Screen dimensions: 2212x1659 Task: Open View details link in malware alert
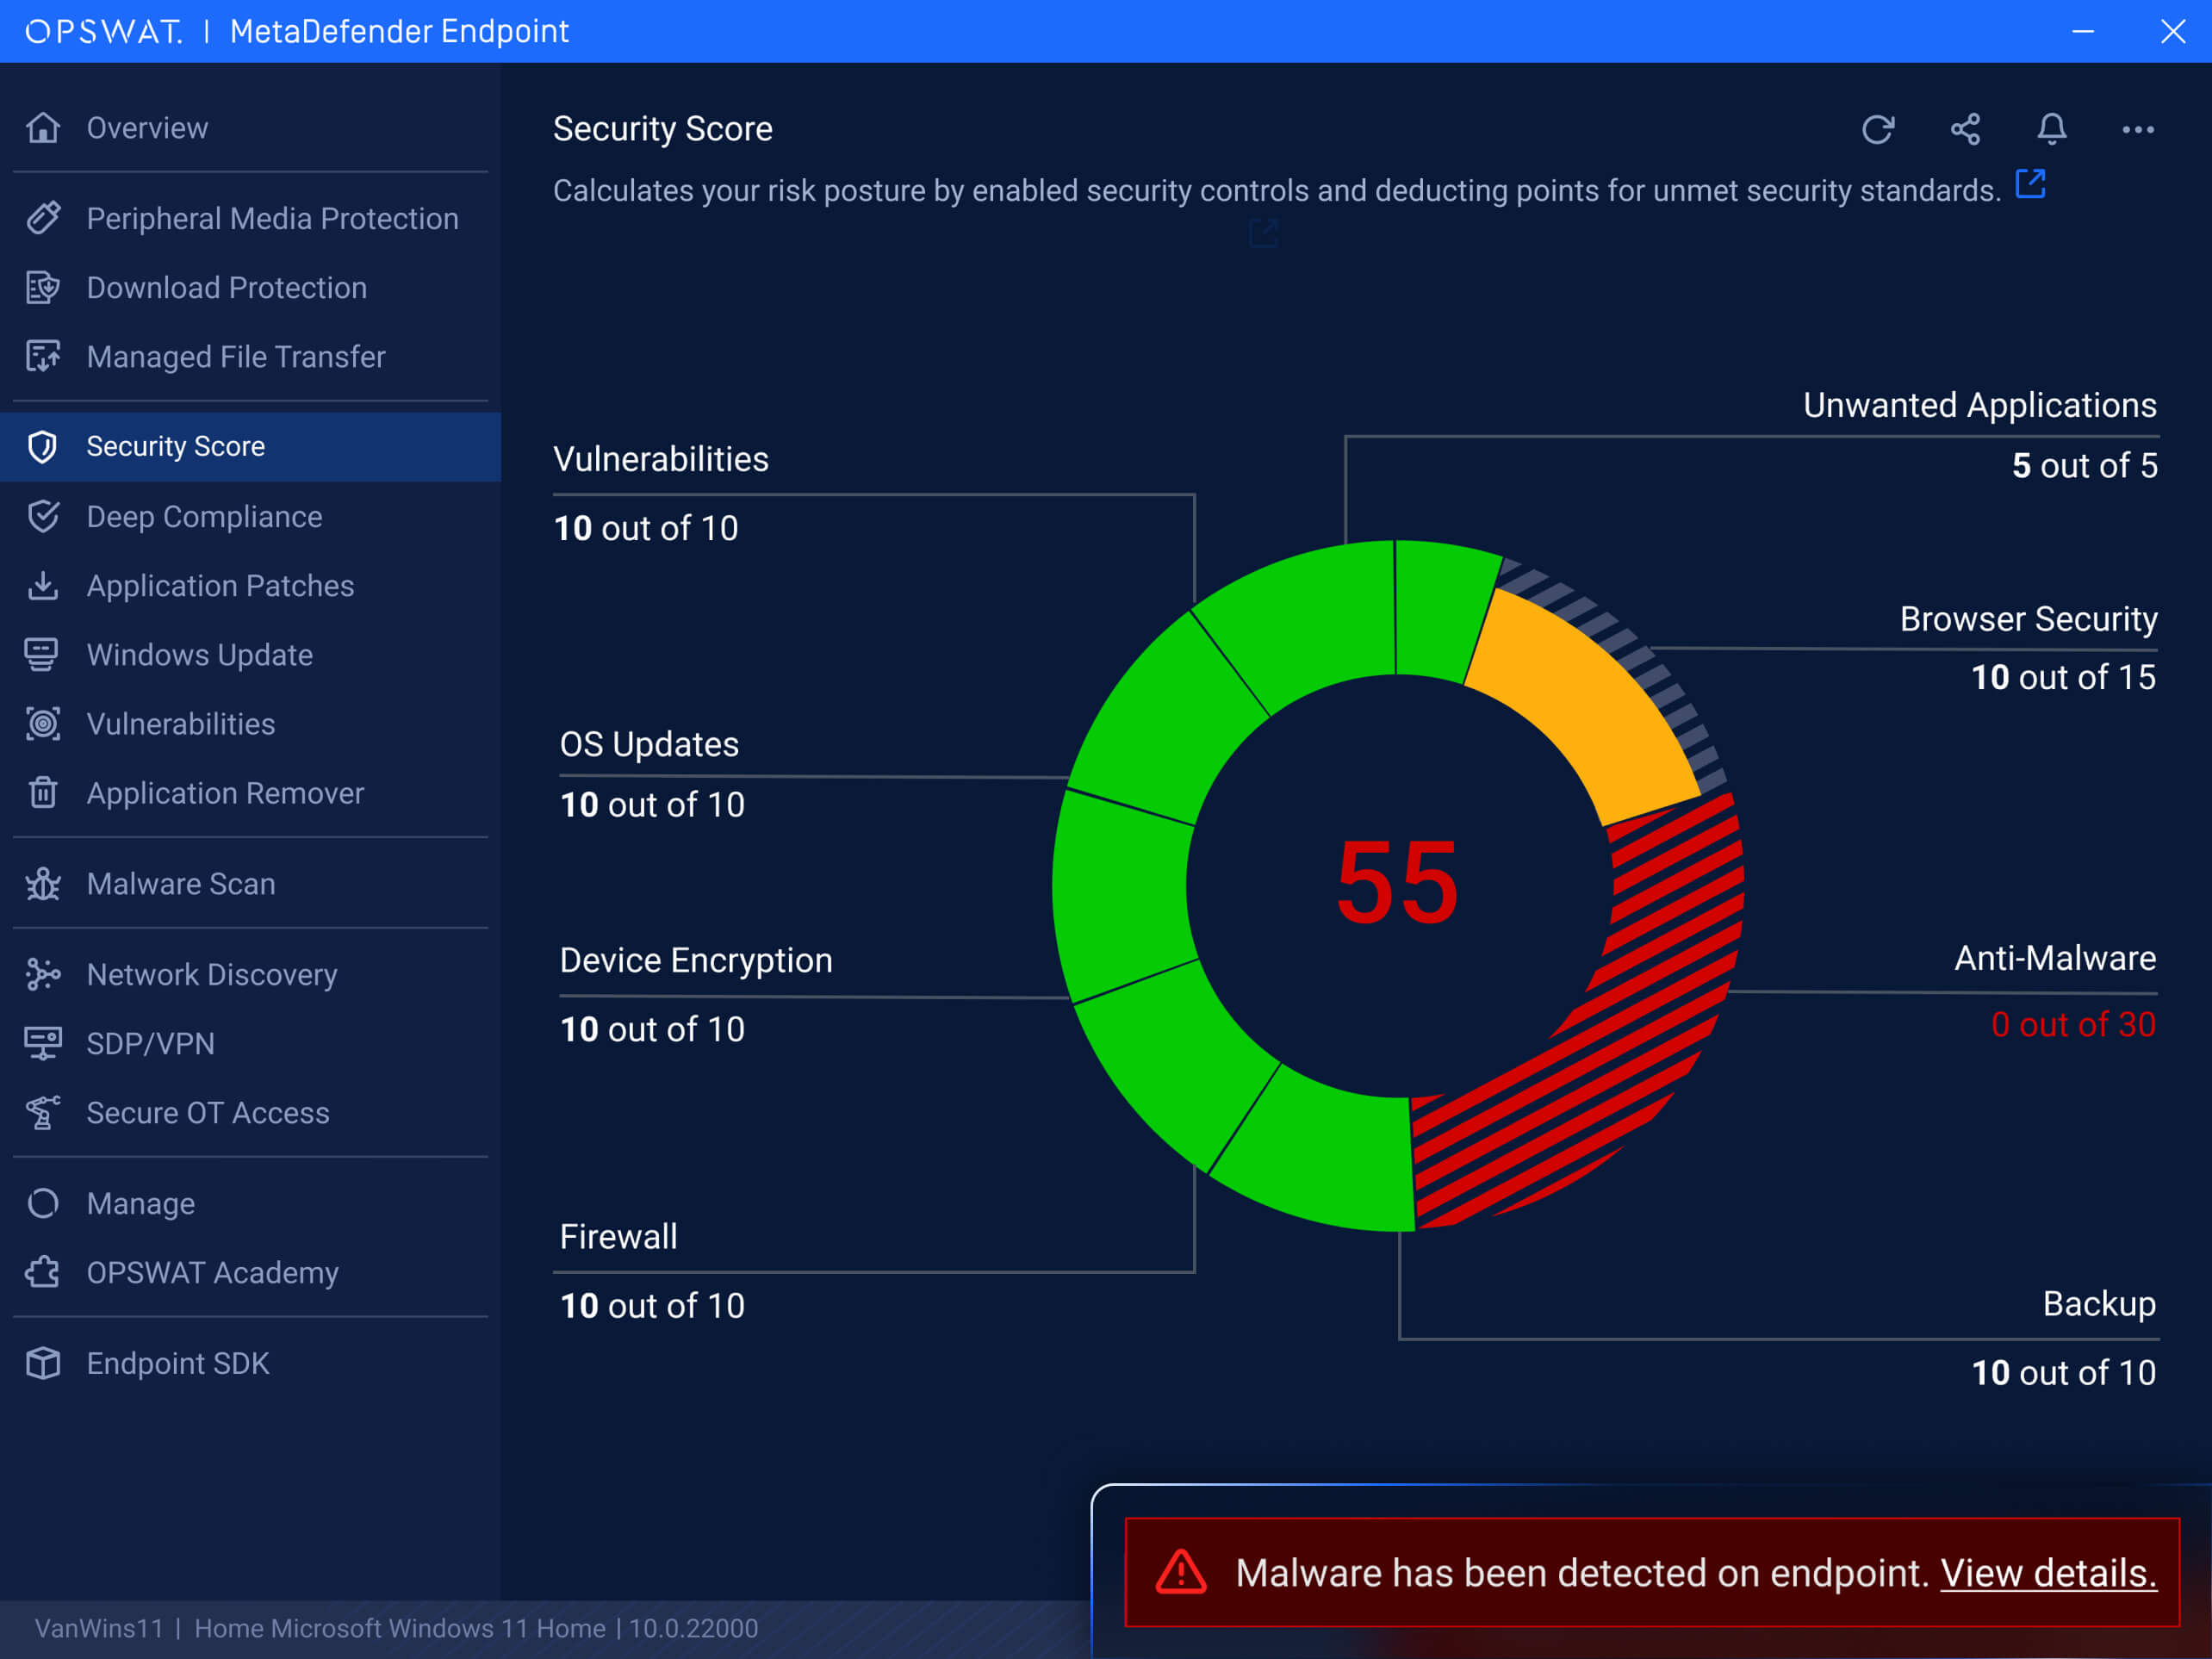point(2048,1573)
